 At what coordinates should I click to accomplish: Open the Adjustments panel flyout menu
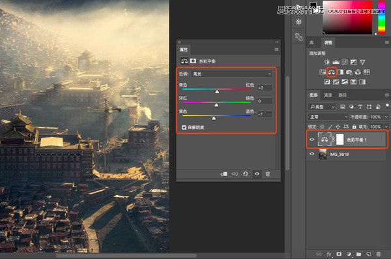pos(386,42)
